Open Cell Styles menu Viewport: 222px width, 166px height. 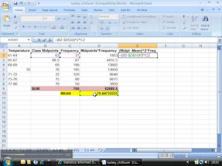pyautogui.click(x=131, y=28)
